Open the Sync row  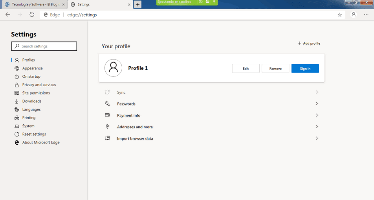(212, 92)
